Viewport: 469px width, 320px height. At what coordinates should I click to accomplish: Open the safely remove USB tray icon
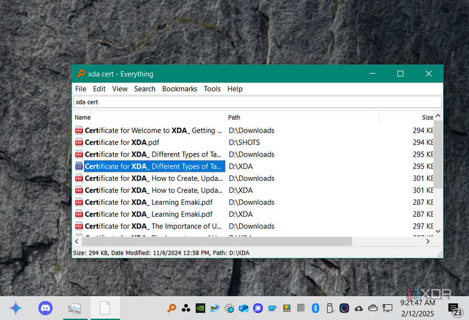tap(330, 308)
